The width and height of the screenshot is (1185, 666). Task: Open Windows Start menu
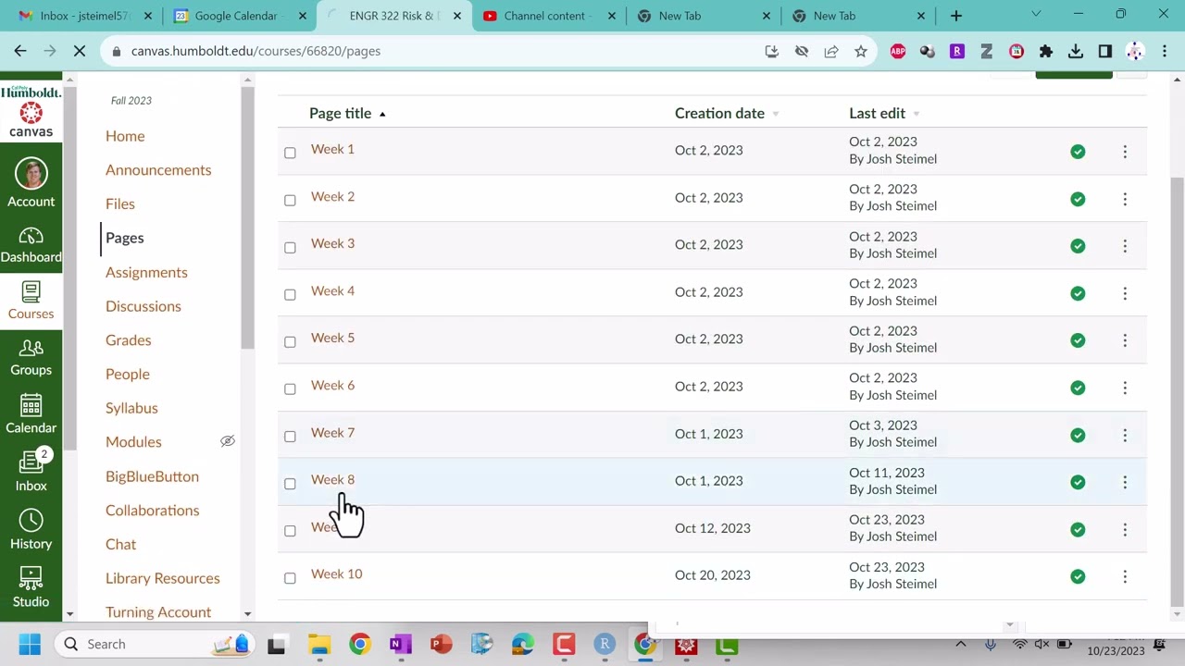point(29,644)
